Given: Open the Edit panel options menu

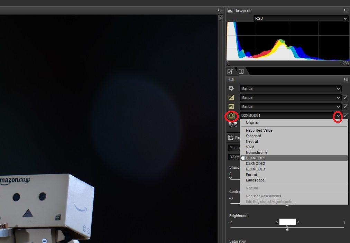Looking at the screenshot, I should tap(346, 80).
